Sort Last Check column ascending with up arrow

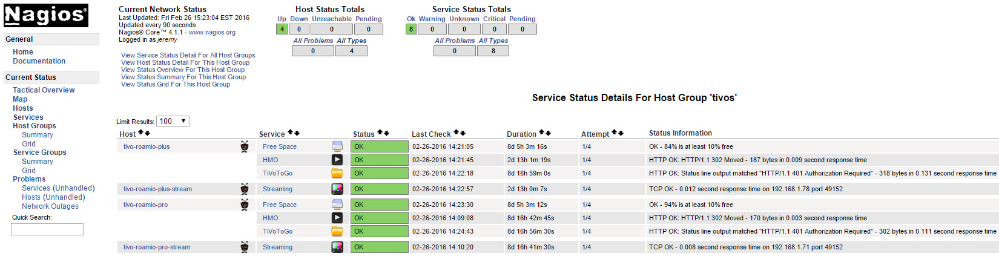(x=456, y=133)
